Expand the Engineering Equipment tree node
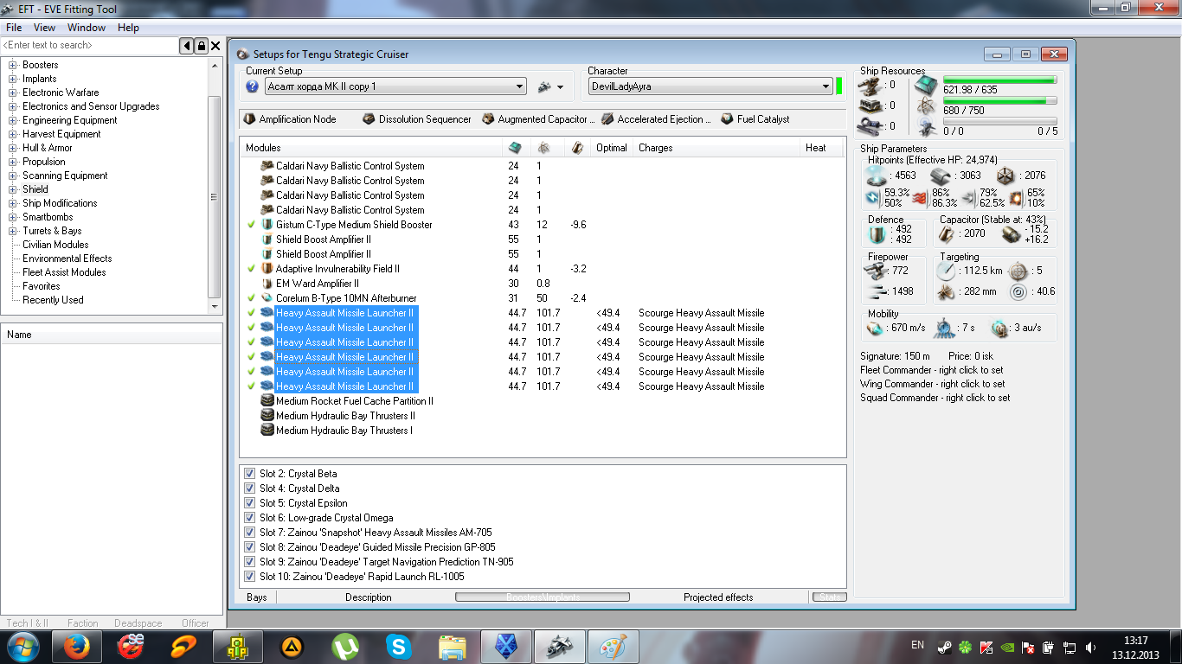Image resolution: width=1182 pixels, height=664 pixels. coord(13,120)
